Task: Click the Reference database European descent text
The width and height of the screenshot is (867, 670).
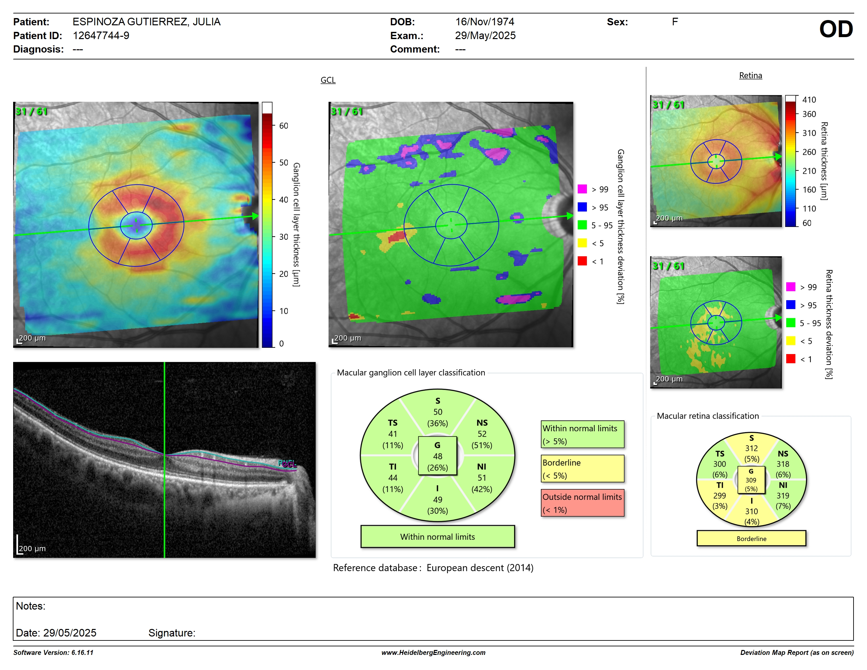Action: coord(433,568)
